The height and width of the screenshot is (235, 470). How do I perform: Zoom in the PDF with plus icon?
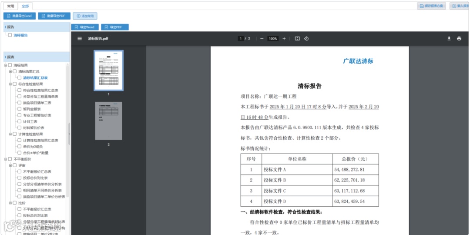284,39
